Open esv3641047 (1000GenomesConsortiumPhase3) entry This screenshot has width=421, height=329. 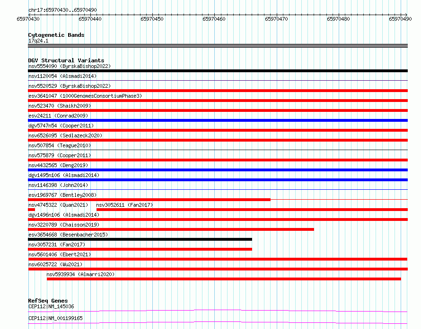point(85,96)
